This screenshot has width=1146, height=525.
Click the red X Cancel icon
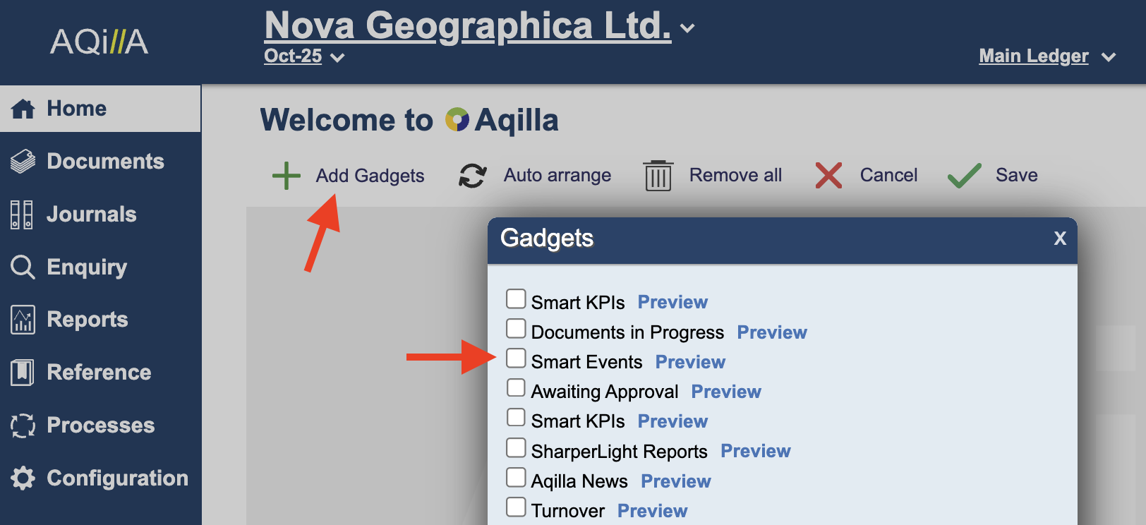(828, 176)
